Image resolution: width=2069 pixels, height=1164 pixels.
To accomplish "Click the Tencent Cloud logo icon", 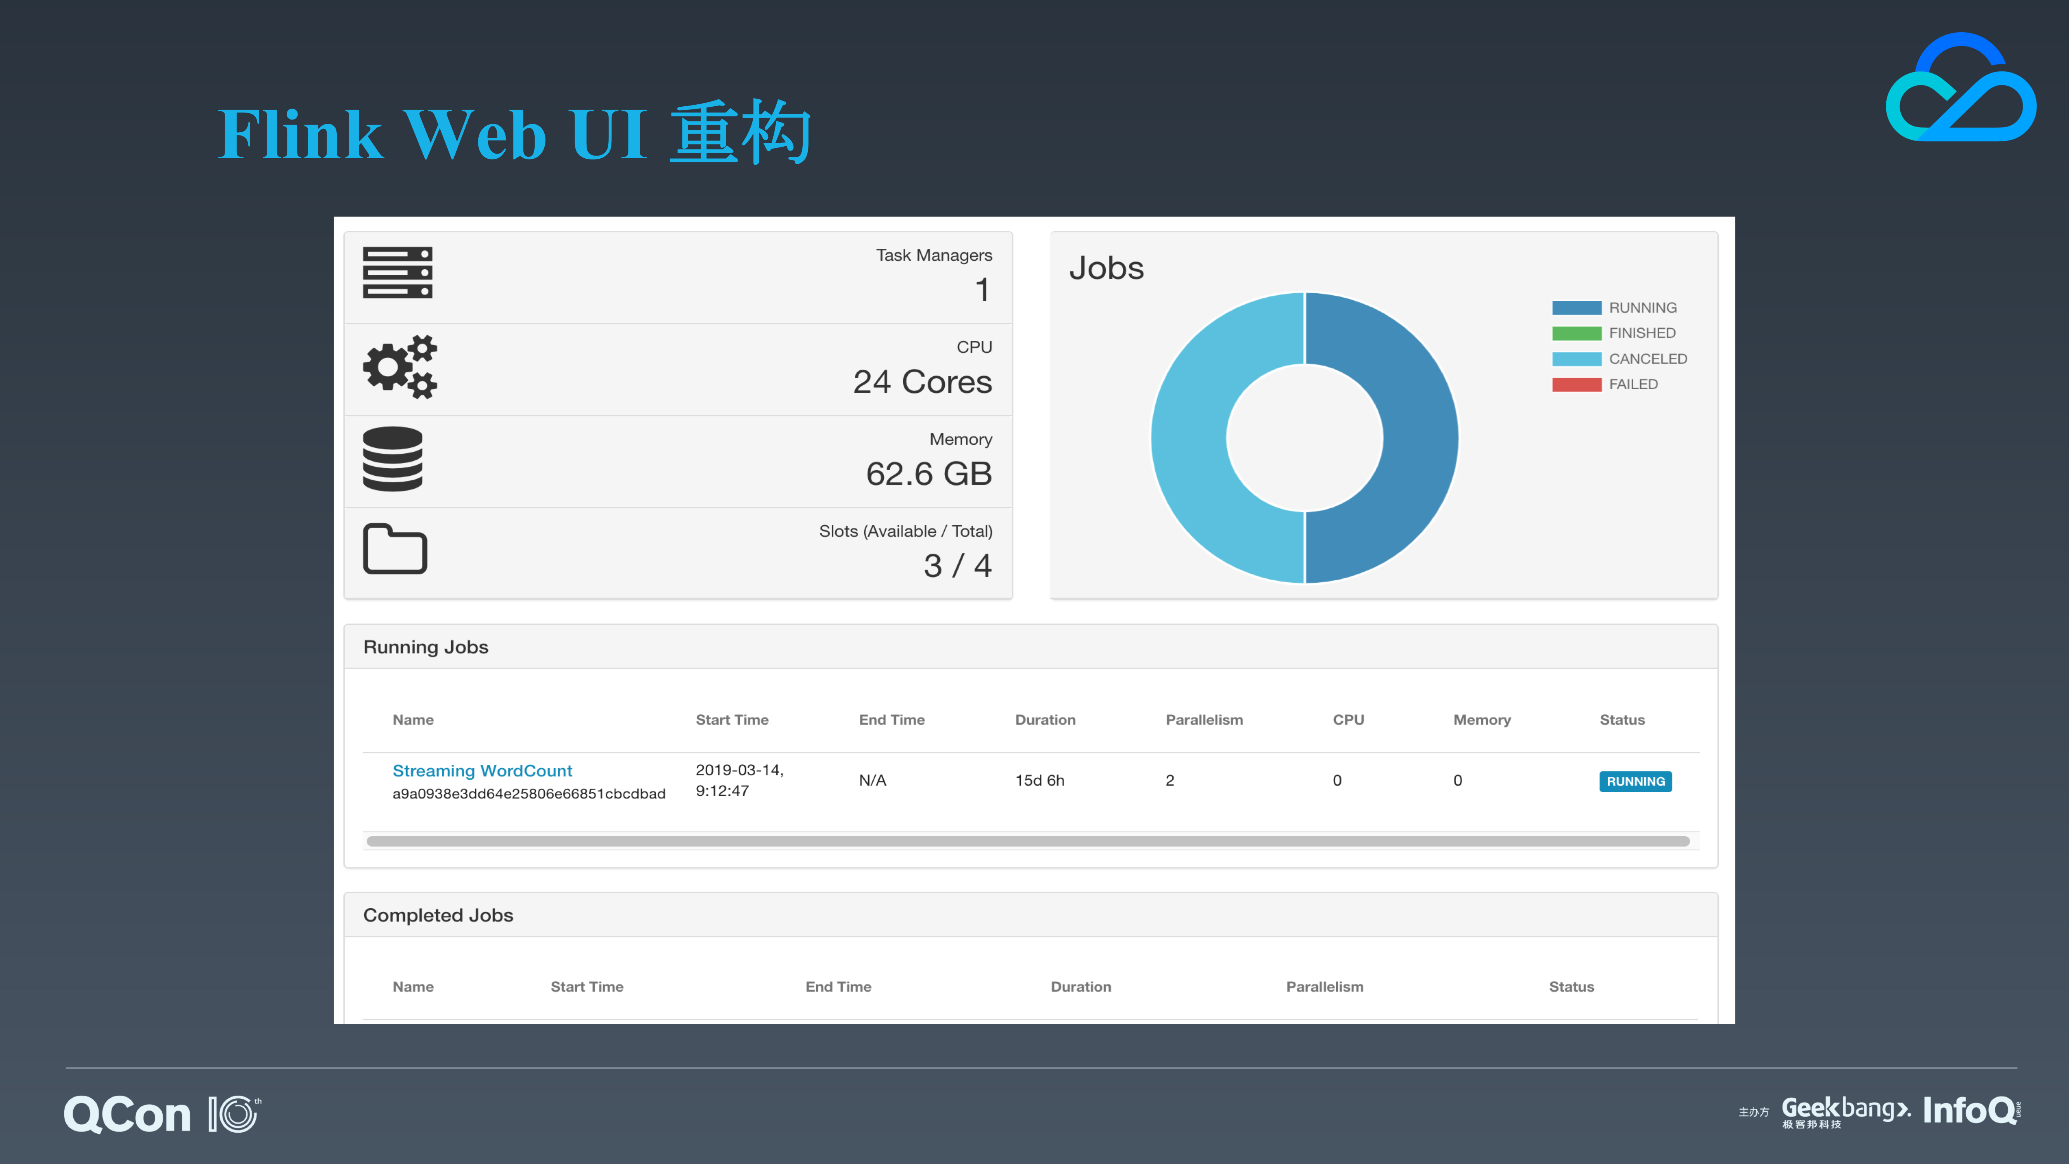I will click(1961, 87).
